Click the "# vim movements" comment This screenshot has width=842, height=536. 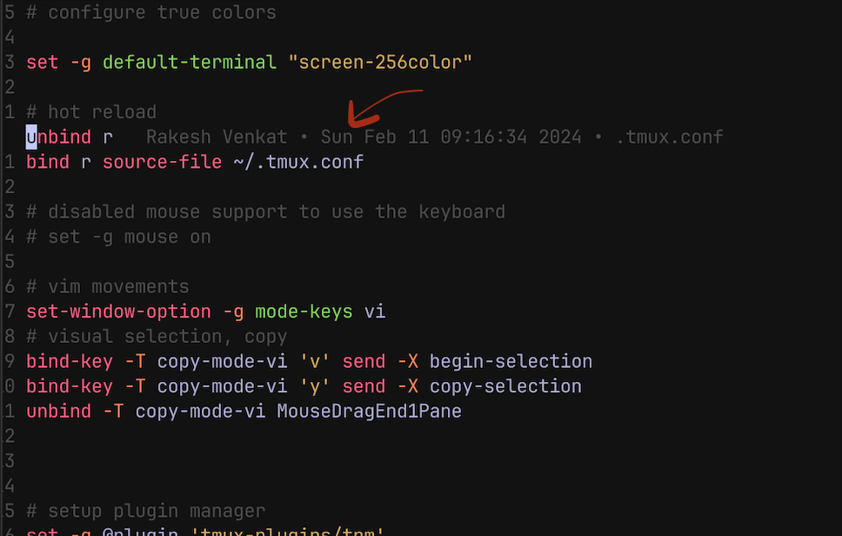click(x=107, y=287)
